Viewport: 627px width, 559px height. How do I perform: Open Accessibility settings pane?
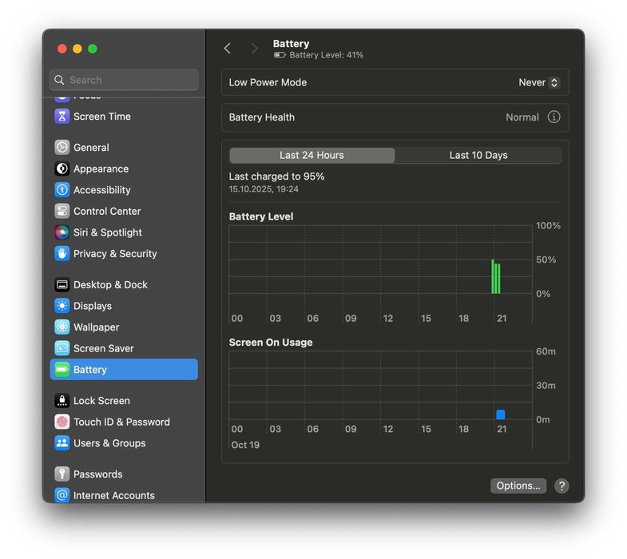(124, 190)
